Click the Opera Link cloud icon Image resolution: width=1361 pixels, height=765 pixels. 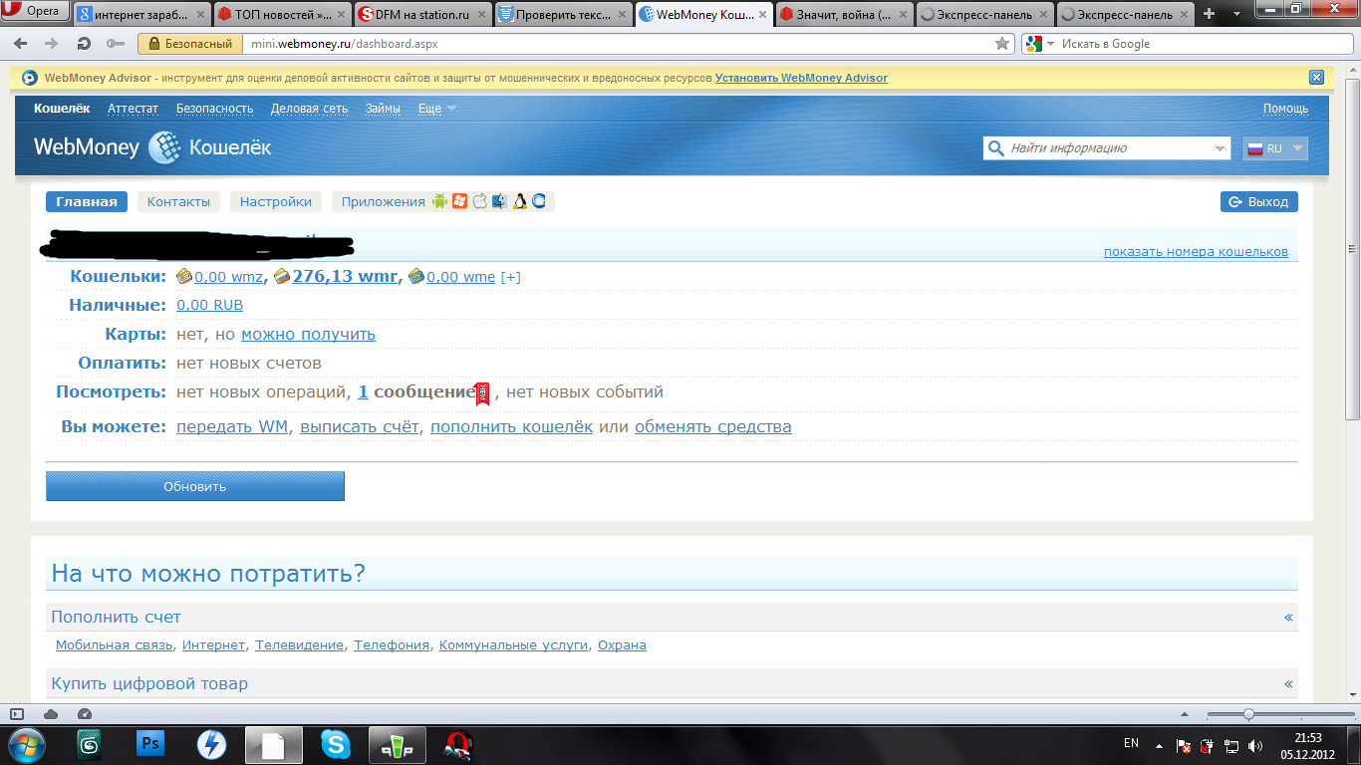tap(51, 714)
